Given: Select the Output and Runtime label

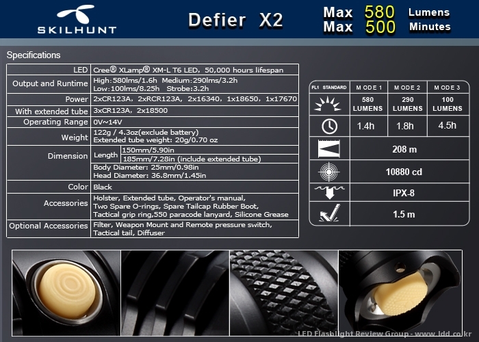Looking at the screenshot, I should [50, 83].
